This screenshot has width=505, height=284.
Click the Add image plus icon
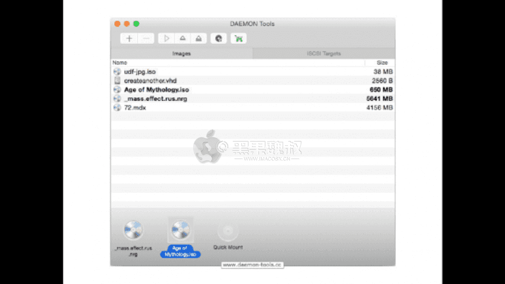[x=129, y=38]
